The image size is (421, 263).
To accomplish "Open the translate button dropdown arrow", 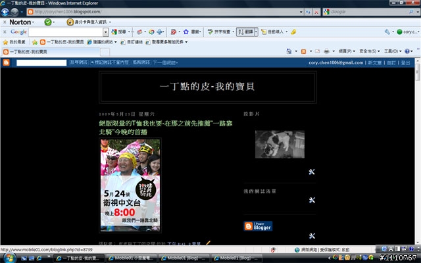I will [x=256, y=32].
